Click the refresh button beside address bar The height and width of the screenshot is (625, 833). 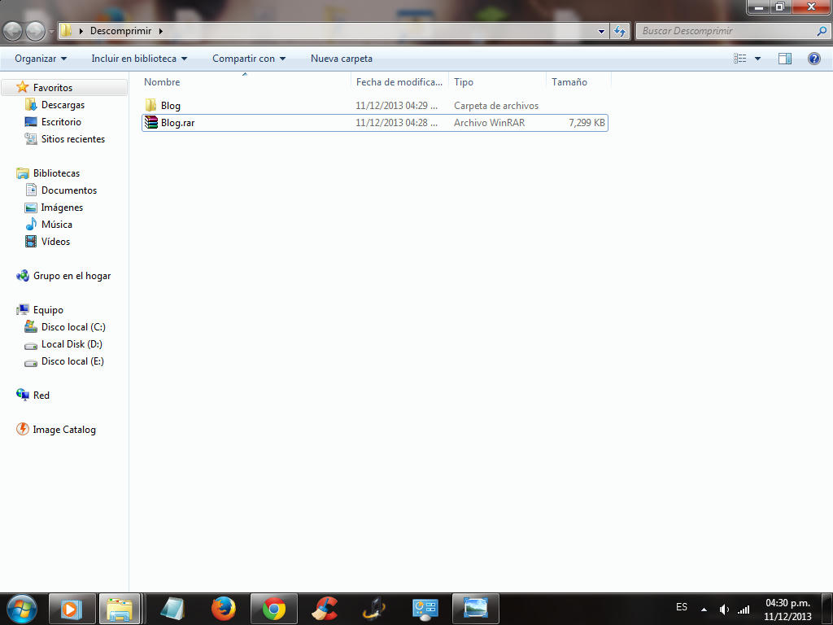pyautogui.click(x=620, y=31)
